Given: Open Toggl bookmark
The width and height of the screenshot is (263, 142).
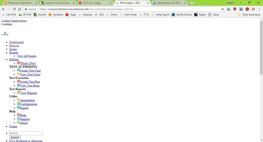Looking at the screenshot, I should [71, 14].
